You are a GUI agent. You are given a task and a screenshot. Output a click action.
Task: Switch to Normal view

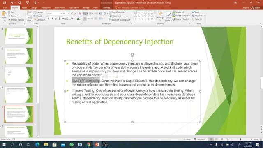point(211,139)
